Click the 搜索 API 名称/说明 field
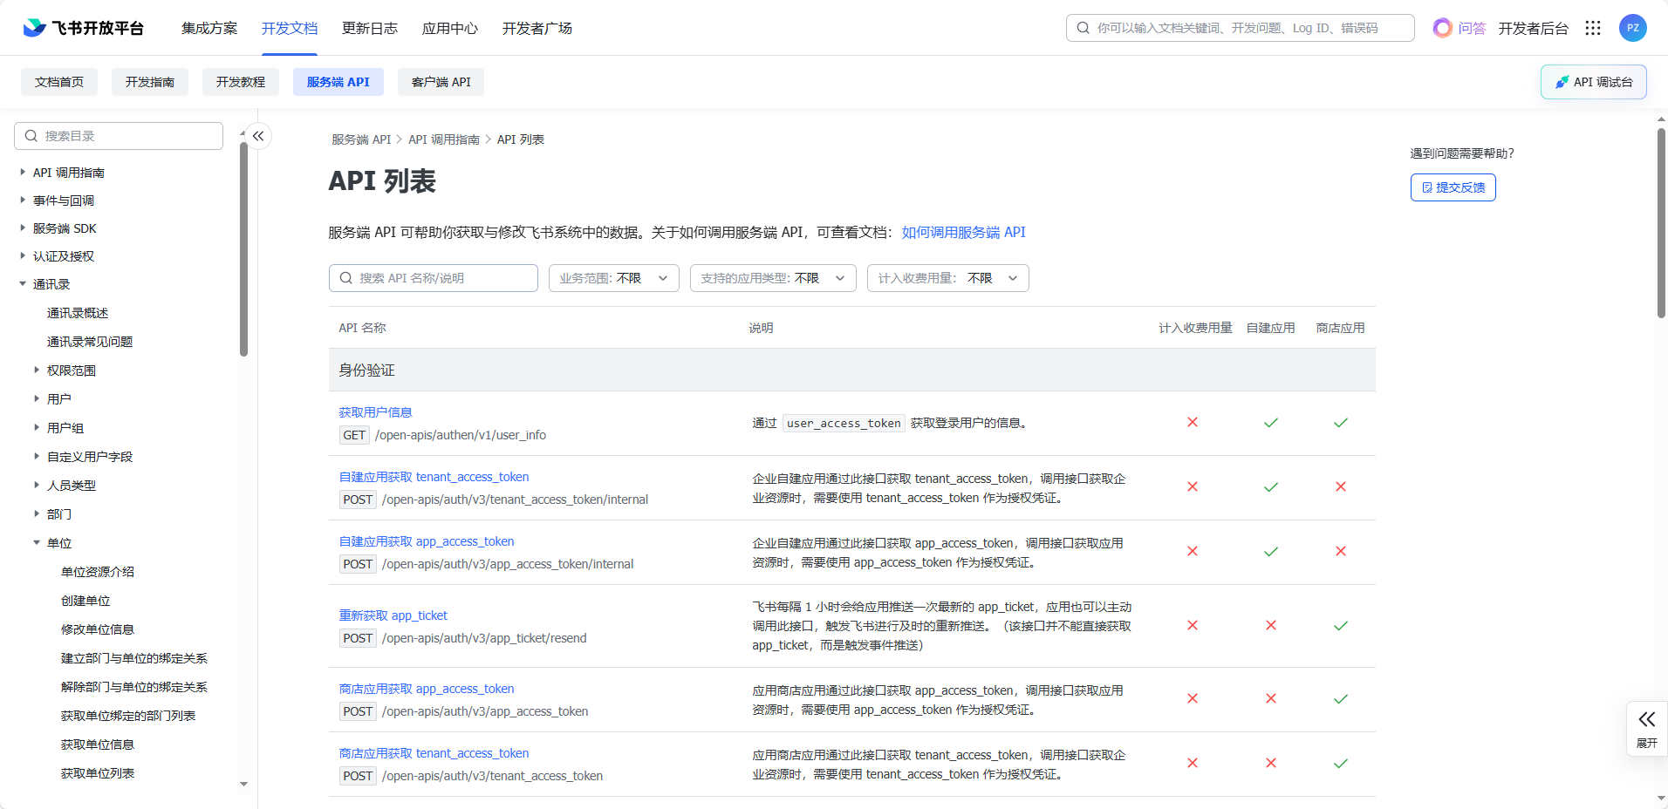The height and width of the screenshot is (809, 1668). [434, 278]
